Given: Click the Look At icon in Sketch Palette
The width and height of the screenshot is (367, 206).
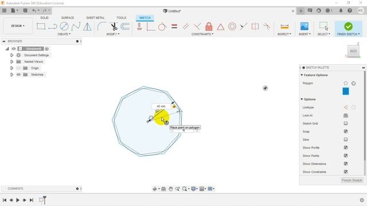Looking at the screenshot, I should (346, 116).
